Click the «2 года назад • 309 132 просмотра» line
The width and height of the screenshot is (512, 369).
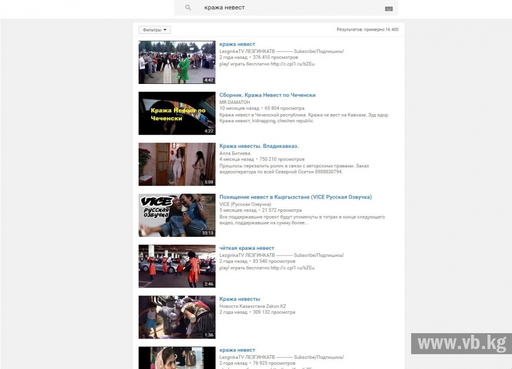coord(258,312)
